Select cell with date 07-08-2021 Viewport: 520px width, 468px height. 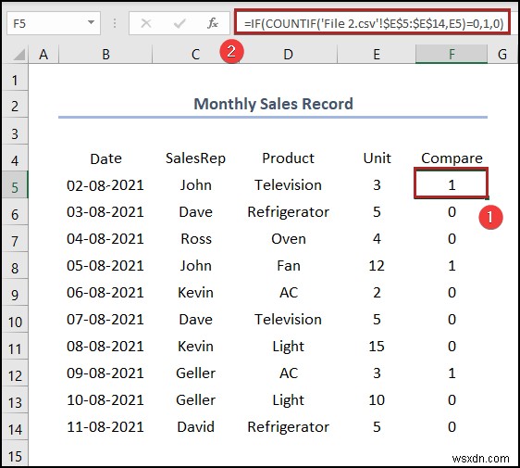(x=105, y=320)
